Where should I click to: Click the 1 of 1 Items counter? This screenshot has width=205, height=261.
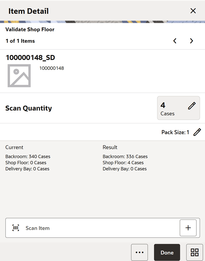tap(20, 41)
